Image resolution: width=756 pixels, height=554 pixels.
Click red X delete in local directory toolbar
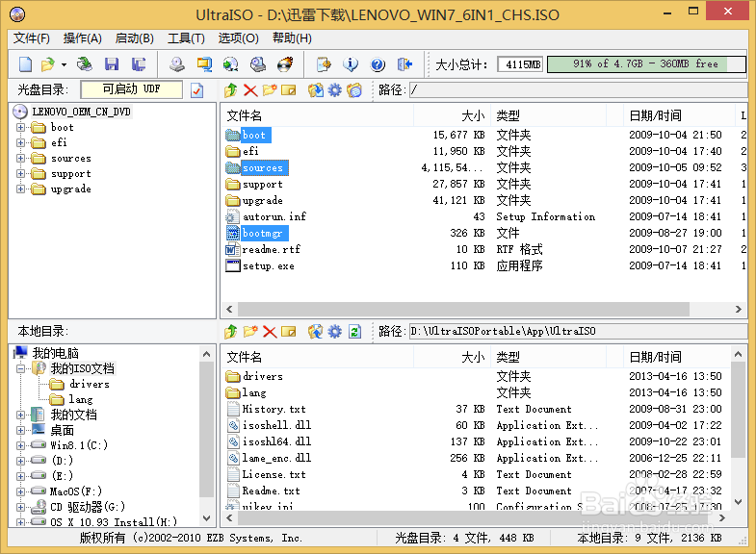270,331
